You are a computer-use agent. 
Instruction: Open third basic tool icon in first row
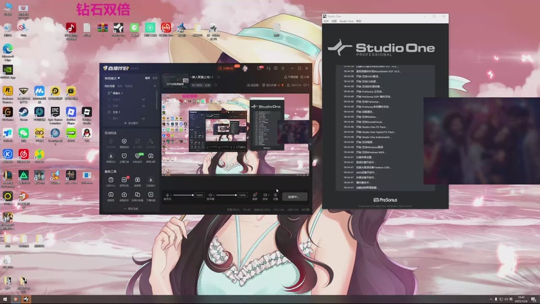138,181
